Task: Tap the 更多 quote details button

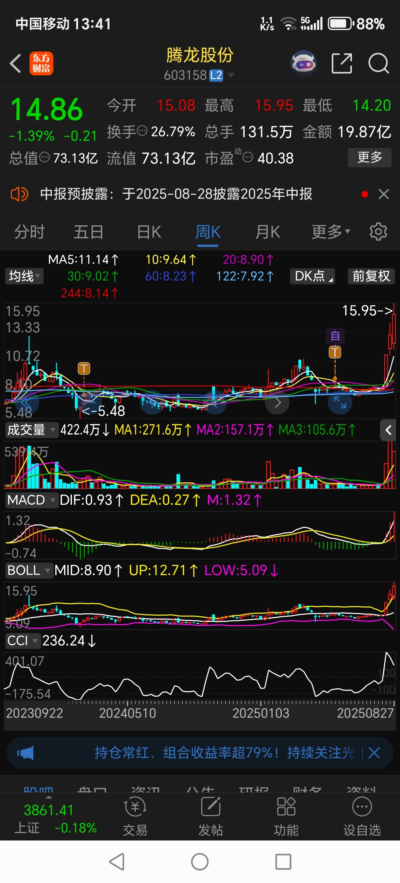Action: (370, 157)
